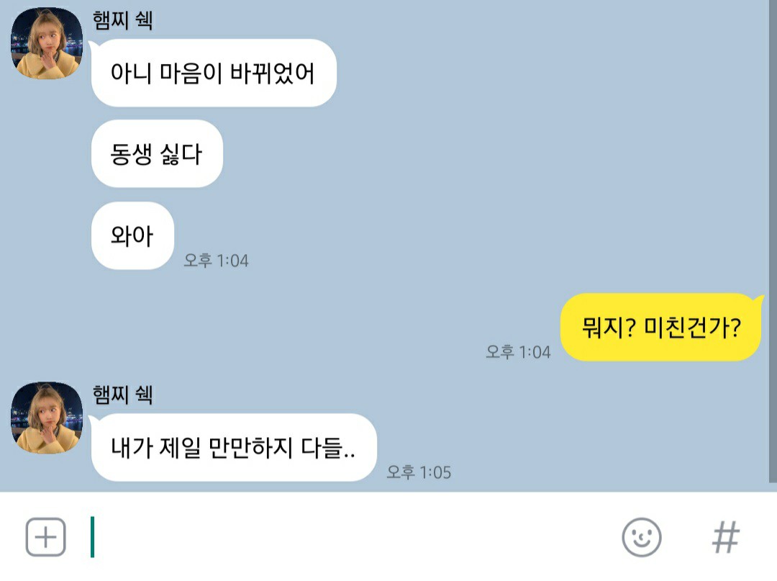This screenshot has width=777, height=581.
Task: Open the upper 햄찌 쉑 profile picture
Action: click(x=47, y=43)
